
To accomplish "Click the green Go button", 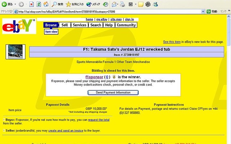I will 212,12.
